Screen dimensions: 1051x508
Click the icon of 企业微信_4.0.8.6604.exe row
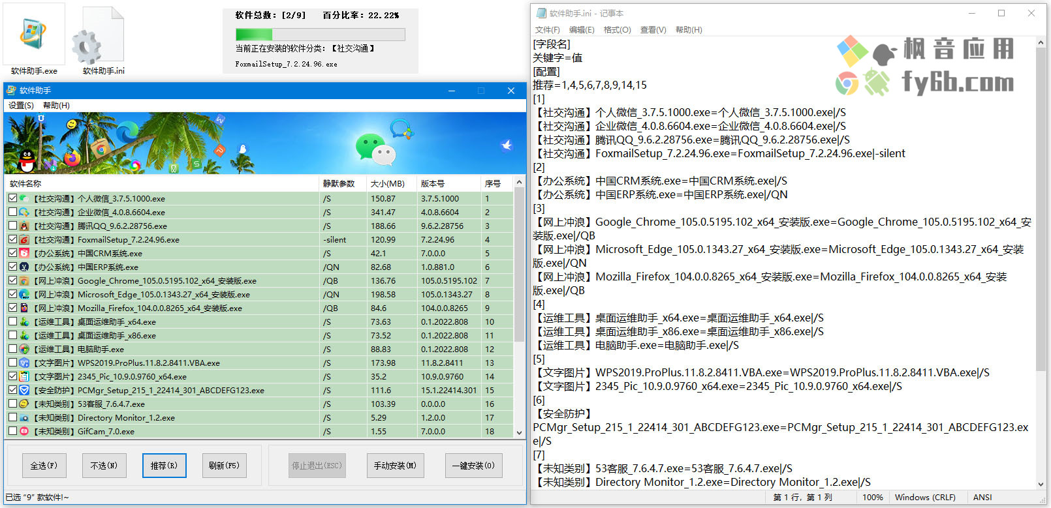(24, 212)
